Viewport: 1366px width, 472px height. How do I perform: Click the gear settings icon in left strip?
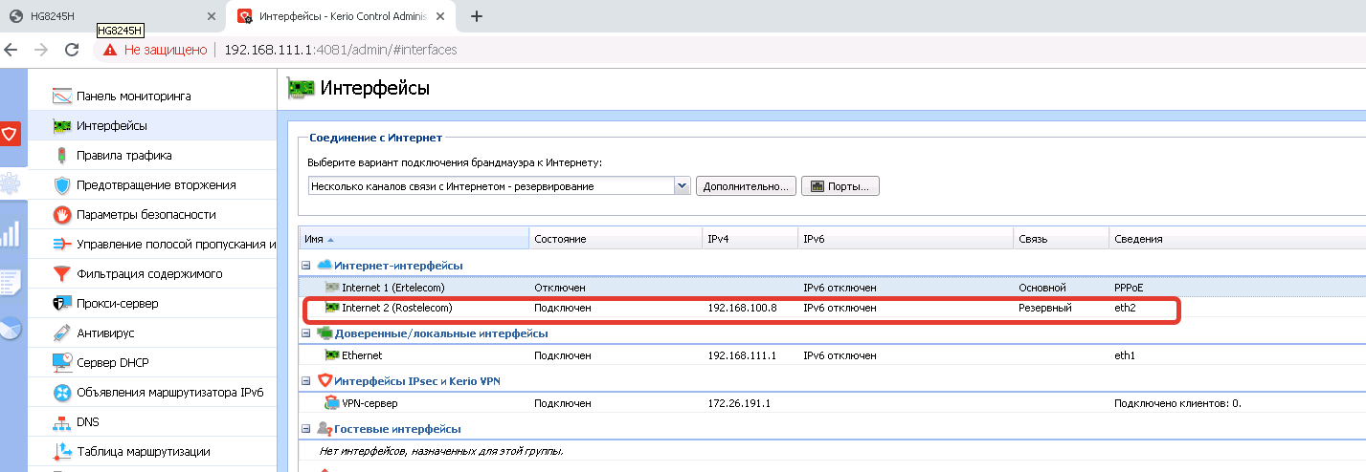point(11,183)
